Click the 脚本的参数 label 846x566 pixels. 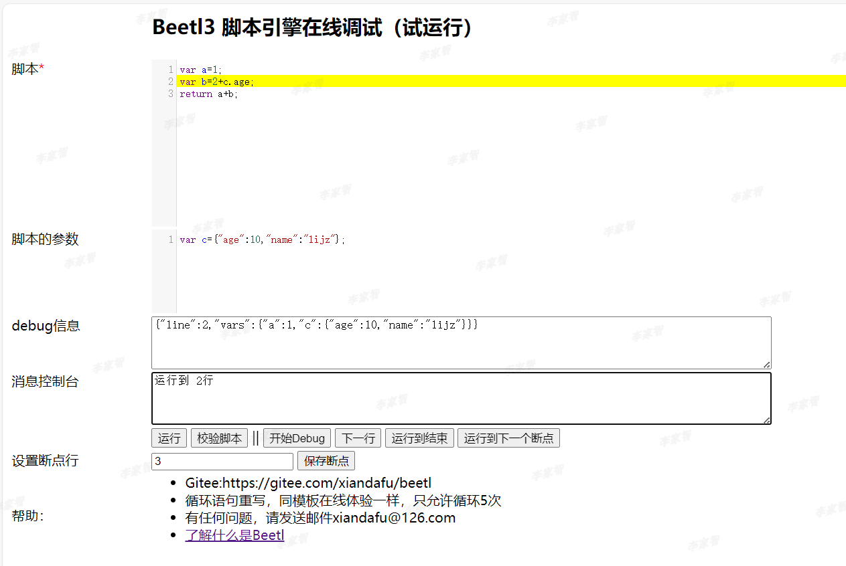(45, 239)
